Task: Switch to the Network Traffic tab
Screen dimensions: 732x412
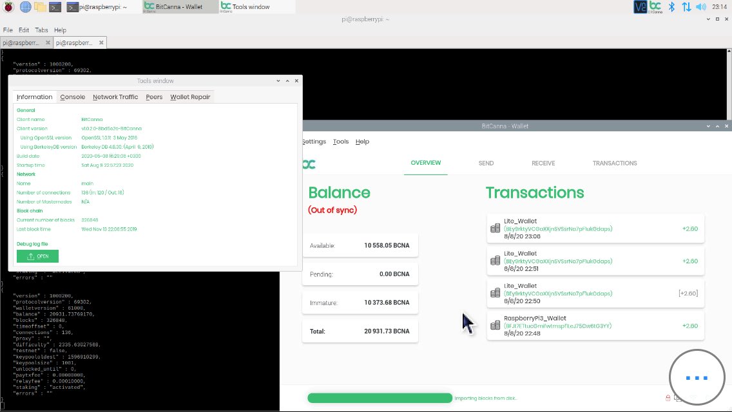Action: [x=115, y=97]
